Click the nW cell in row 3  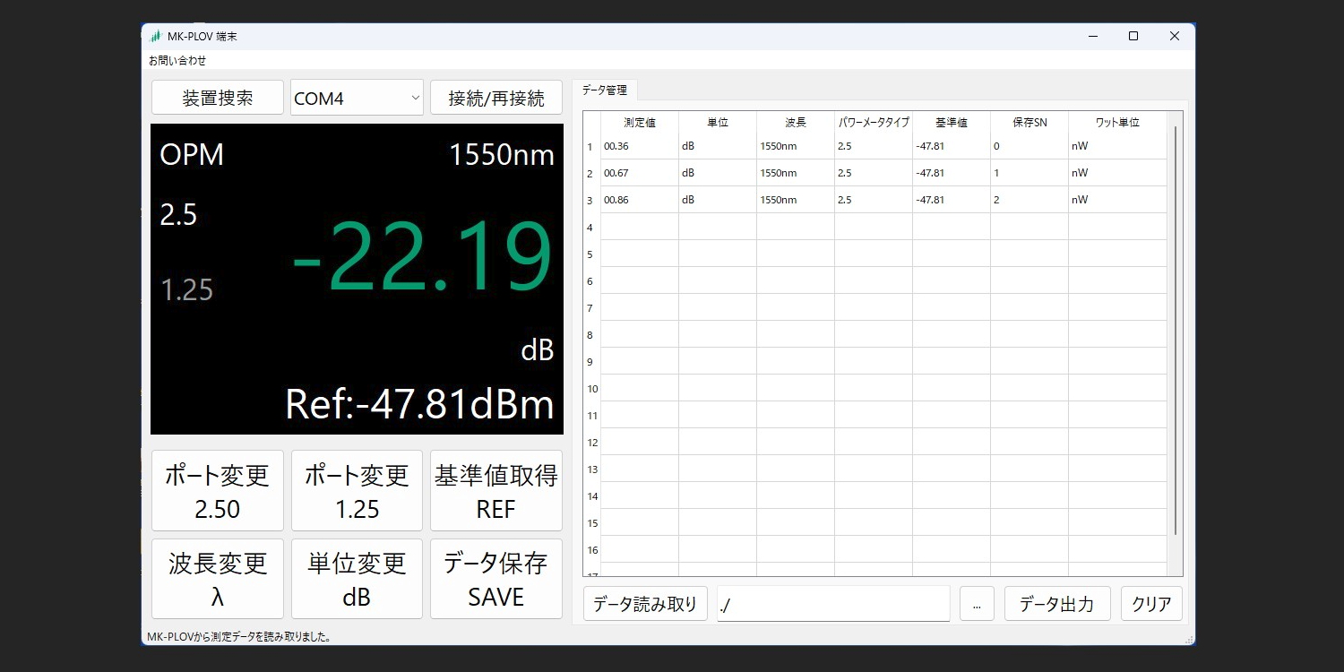point(1117,200)
